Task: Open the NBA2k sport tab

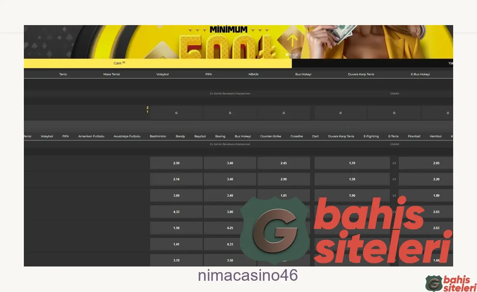Action: point(253,74)
